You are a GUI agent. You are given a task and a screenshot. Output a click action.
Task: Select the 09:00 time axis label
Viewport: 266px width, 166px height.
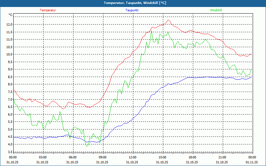(x=102, y=157)
